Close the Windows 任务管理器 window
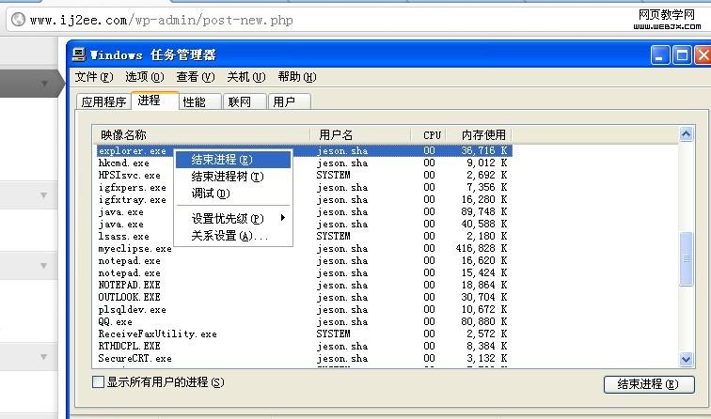This screenshot has width=711, height=419. pos(699,54)
